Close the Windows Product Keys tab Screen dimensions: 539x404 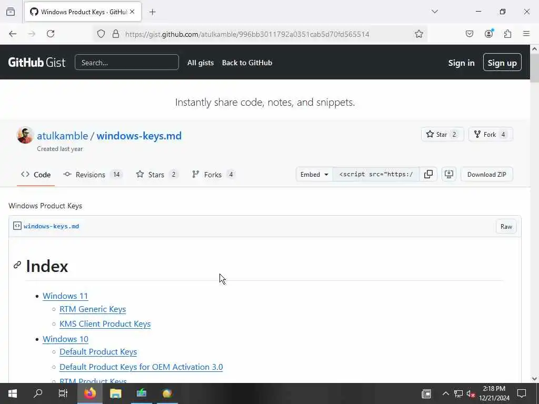click(132, 12)
